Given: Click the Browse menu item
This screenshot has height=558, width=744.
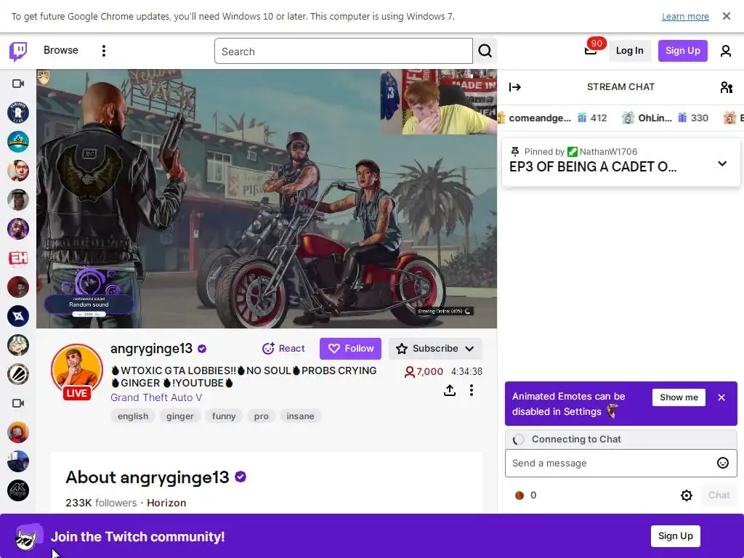Looking at the screenshot, I should tap(61, 50).
